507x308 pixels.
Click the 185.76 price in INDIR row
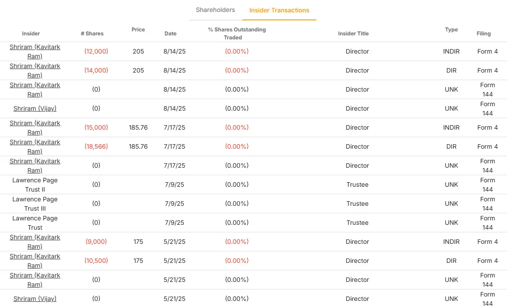pyautogui.click(x=138, y=127)
